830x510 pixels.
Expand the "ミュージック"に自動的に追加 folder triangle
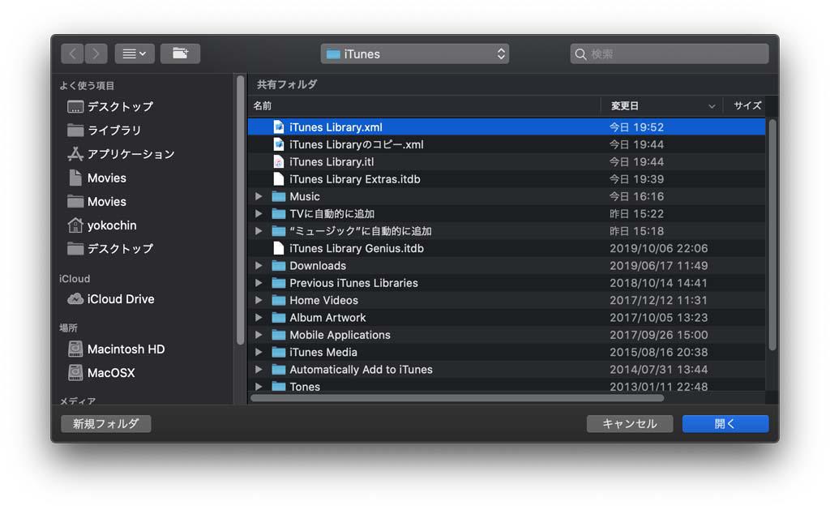pyautogui.click(x=259, y=231)
